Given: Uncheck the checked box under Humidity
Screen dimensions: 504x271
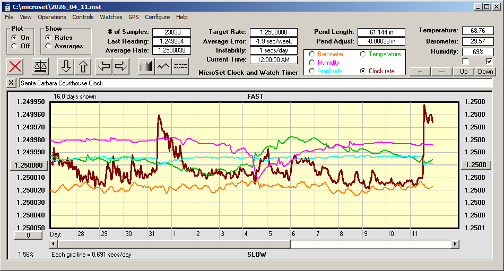Looking at the screenshot, I should pos(489,61).
